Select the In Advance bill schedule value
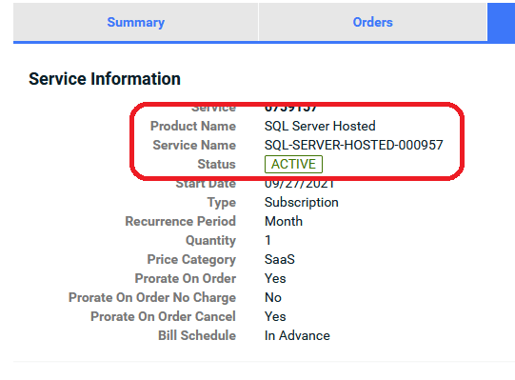Viewport: 515px width, 380px height. [x=297, y=335]
